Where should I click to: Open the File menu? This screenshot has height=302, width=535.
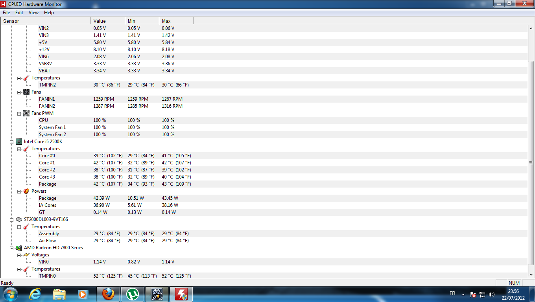pos(6,13)
